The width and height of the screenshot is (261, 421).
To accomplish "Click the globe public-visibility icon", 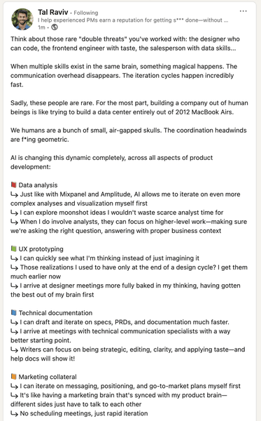I will 55,27.
